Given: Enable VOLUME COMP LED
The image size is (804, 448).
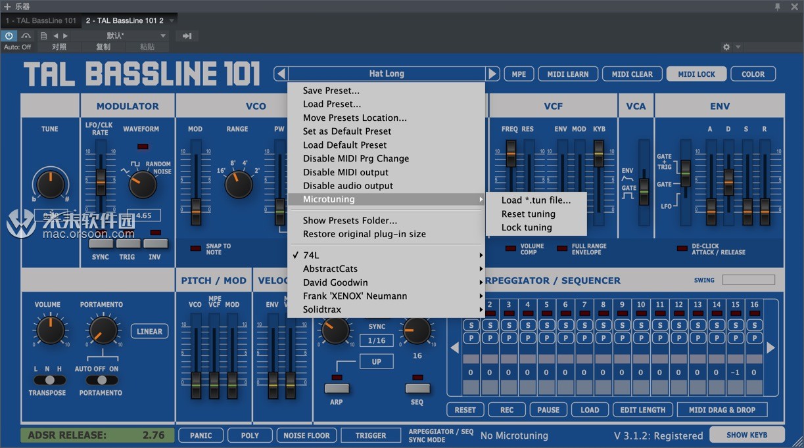Looking at the screenshot, I should click(510, 248).
